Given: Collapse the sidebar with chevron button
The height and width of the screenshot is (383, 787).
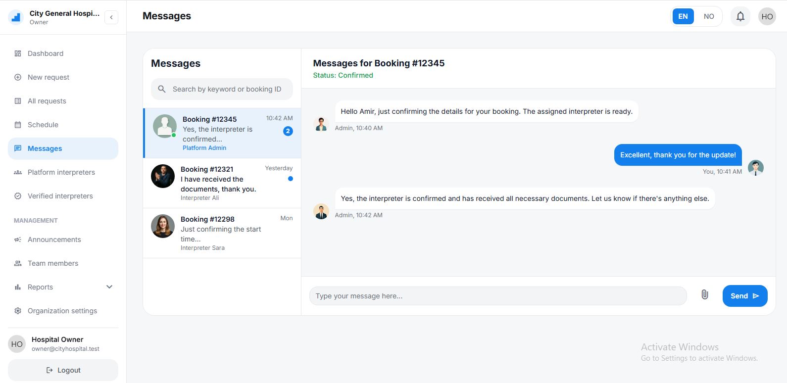Looking at the screenshot, I should [111, 17].
